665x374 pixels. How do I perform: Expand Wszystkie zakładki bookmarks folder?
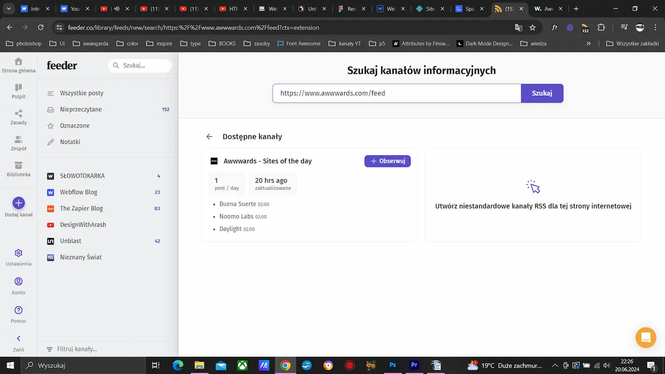point(632,43)
